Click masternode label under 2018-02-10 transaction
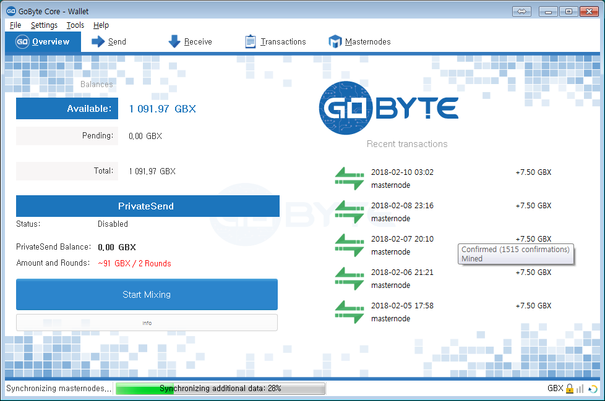Image resolution: width=605 pixels, height=401 pixels. 390,185
